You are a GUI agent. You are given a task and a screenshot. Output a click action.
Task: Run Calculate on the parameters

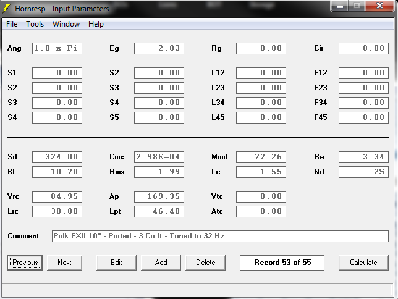[363, 263]
